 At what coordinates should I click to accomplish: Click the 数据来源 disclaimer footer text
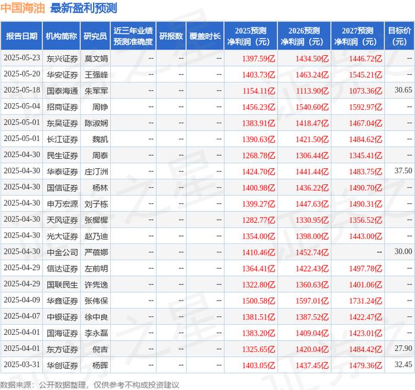click(x=90, y=385)
